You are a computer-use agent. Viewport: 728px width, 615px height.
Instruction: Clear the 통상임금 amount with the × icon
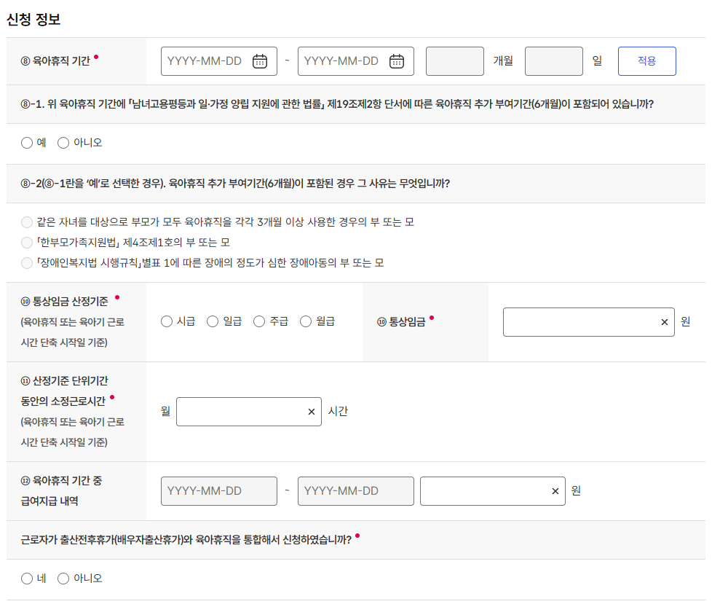click(664, 322)
